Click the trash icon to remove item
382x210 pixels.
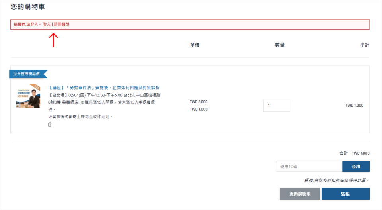pyautogui.click(x=50, y=125)
